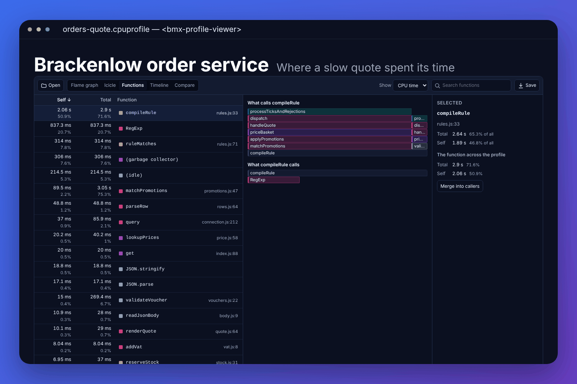Select the compileRule row in function list
This screenshot has height=384, width=577.
coord(138,113)
